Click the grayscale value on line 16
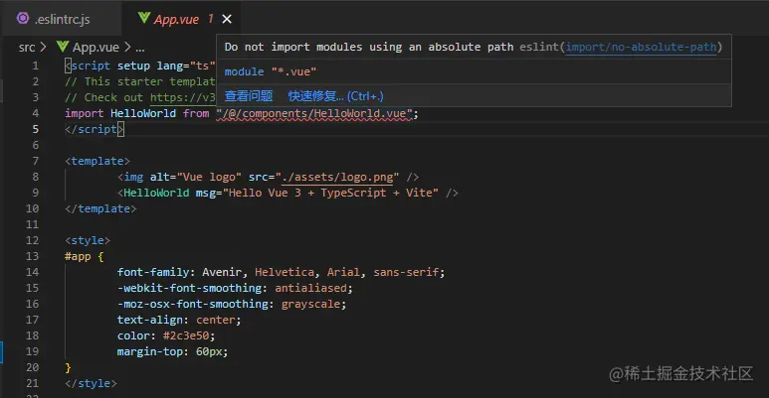The image size is (769, 398). (310, 304)
